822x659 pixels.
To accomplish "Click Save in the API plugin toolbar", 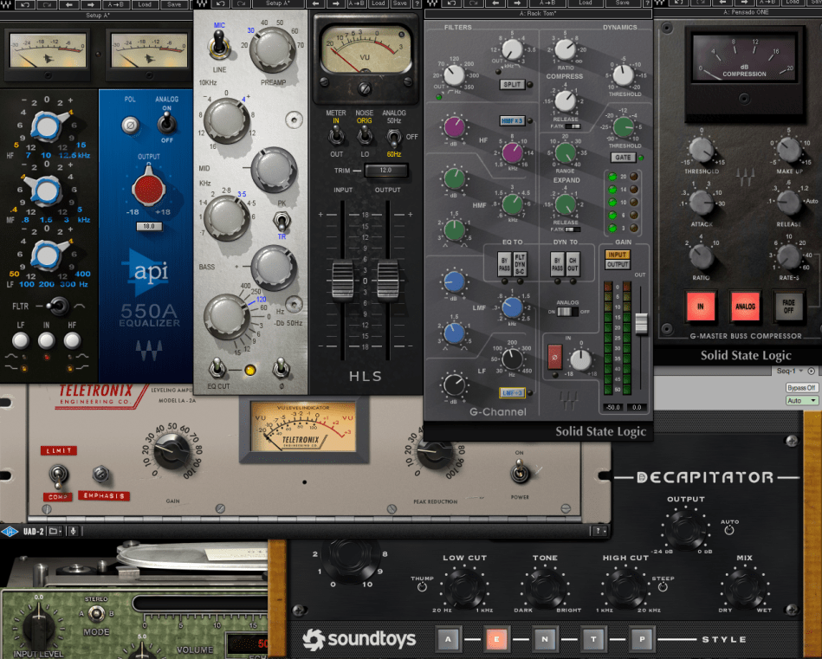I will (x=172, y=3).
